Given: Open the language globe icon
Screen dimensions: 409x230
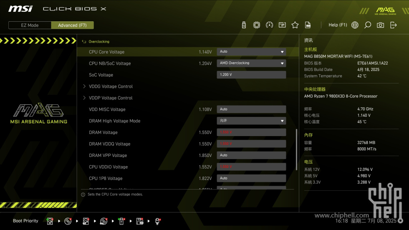Looking at the screenshot, I should point(355,25).
